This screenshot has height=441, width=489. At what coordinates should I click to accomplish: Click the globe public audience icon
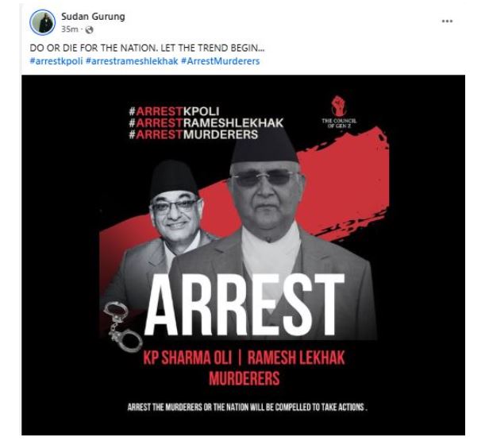pos(89,30)
